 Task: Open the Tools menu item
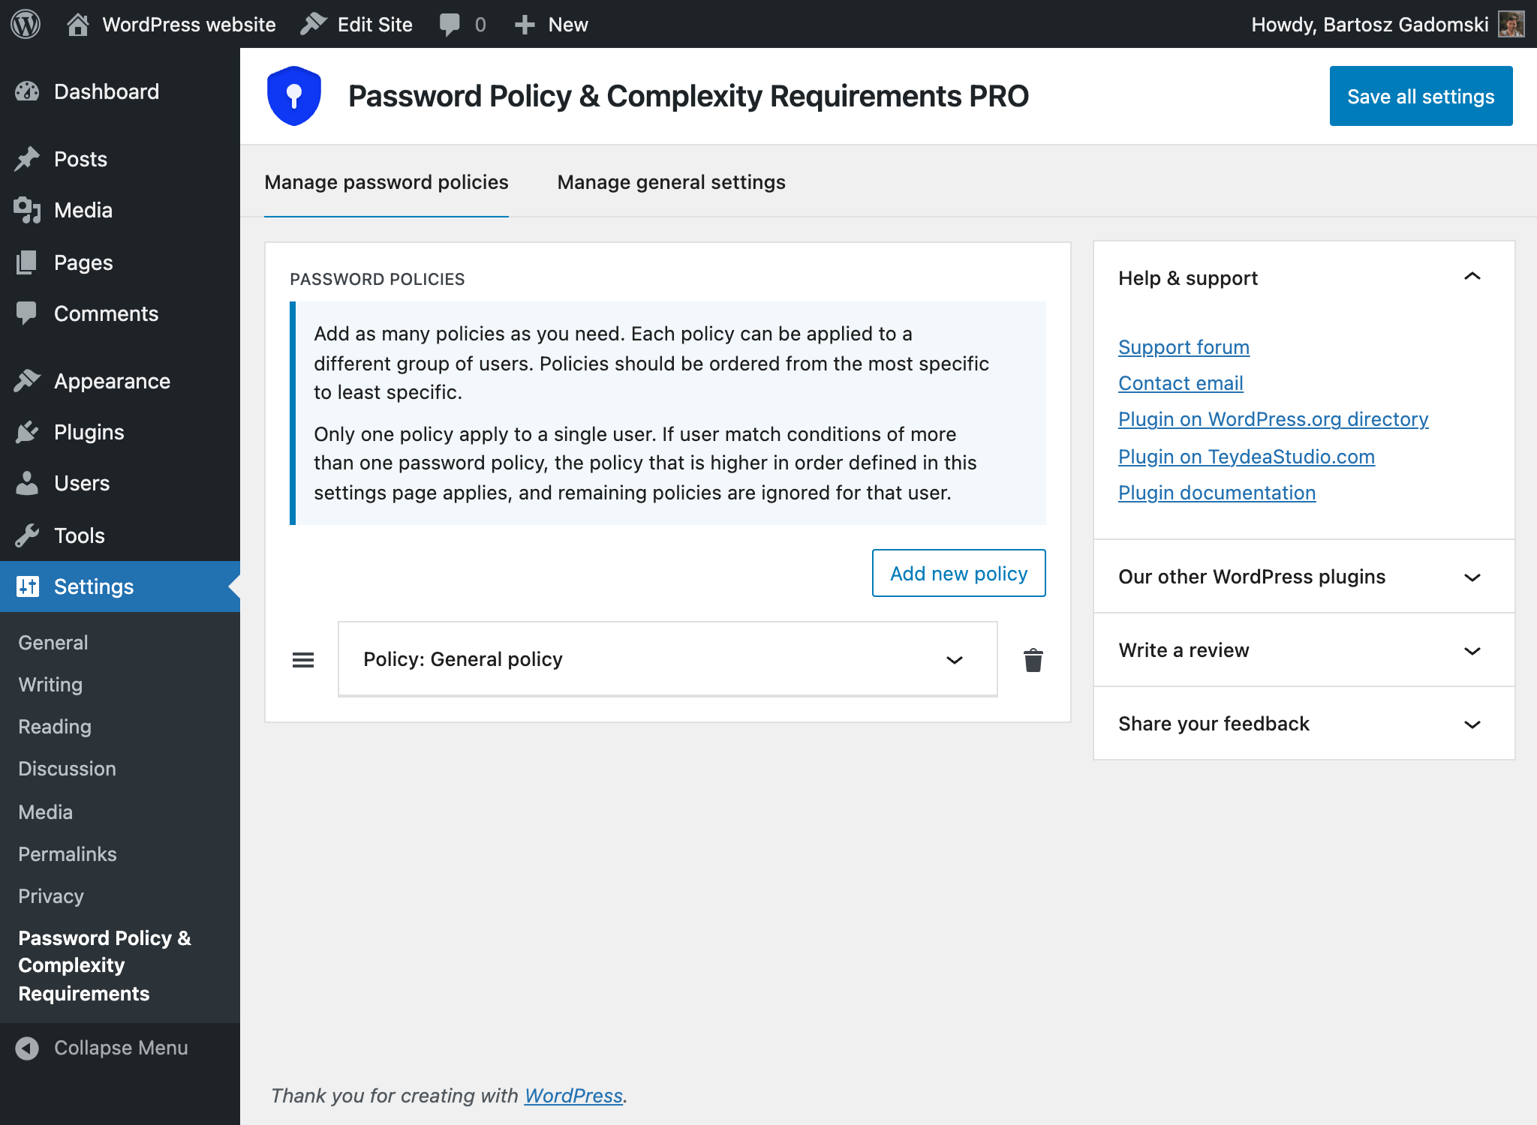[x=120, y=535]
